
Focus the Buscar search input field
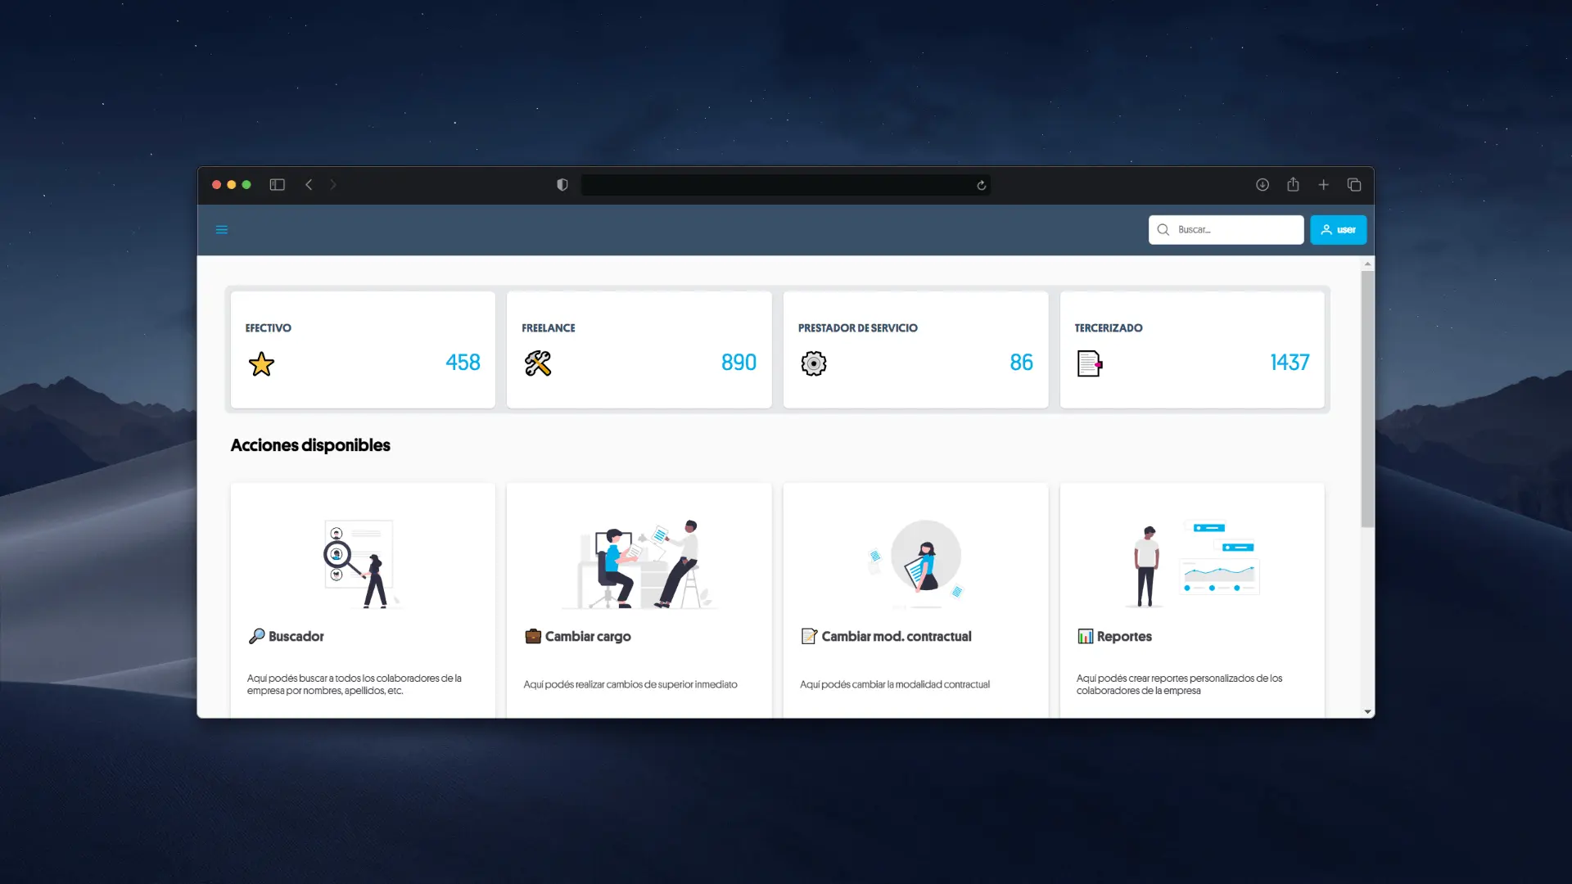click(x=1236, y=230)
